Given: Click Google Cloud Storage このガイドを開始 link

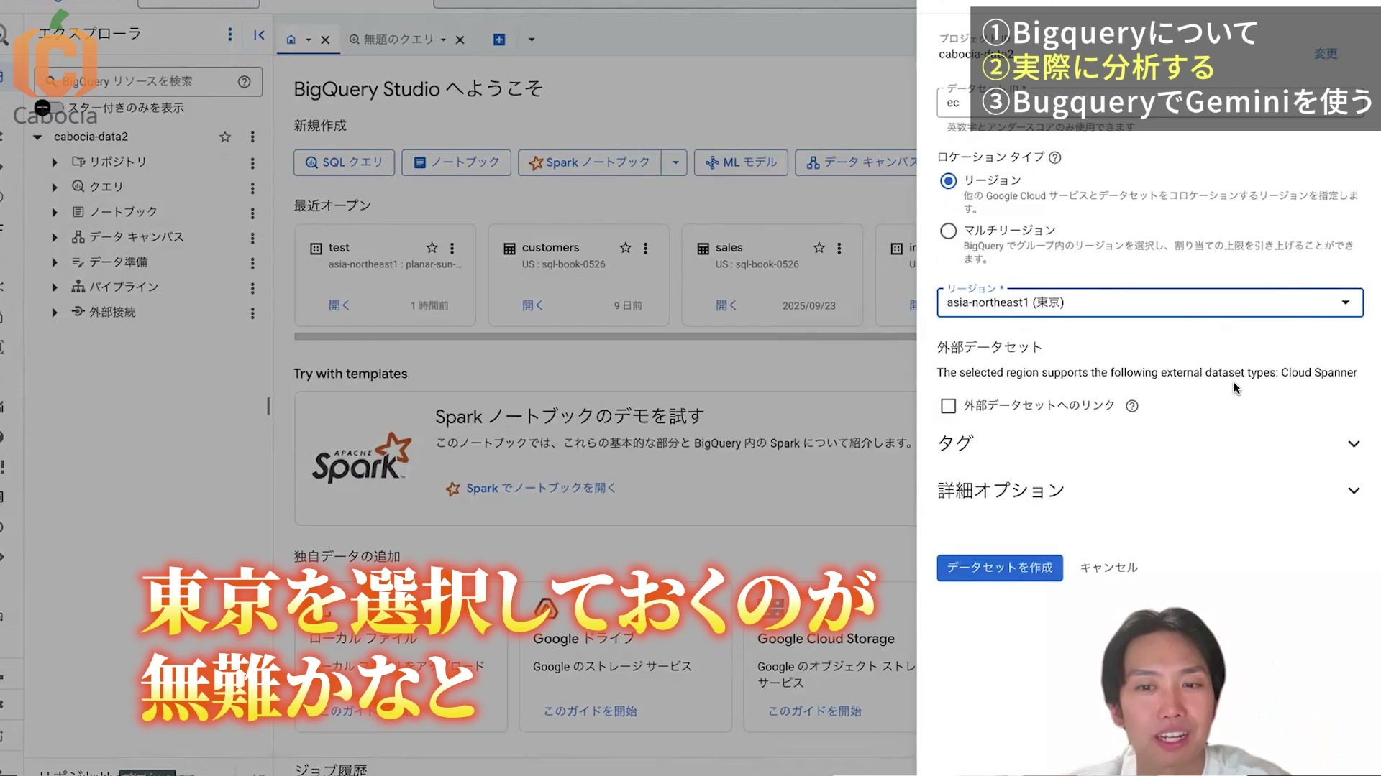Looking at the screenshot, I should pyautogui.click(x=814, y=711).
